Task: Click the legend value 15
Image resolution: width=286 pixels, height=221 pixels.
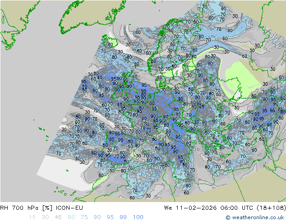Action: click(x=32, y=217)
